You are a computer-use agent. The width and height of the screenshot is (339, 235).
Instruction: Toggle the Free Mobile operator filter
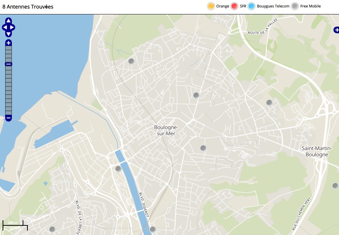tap(295, 6)
